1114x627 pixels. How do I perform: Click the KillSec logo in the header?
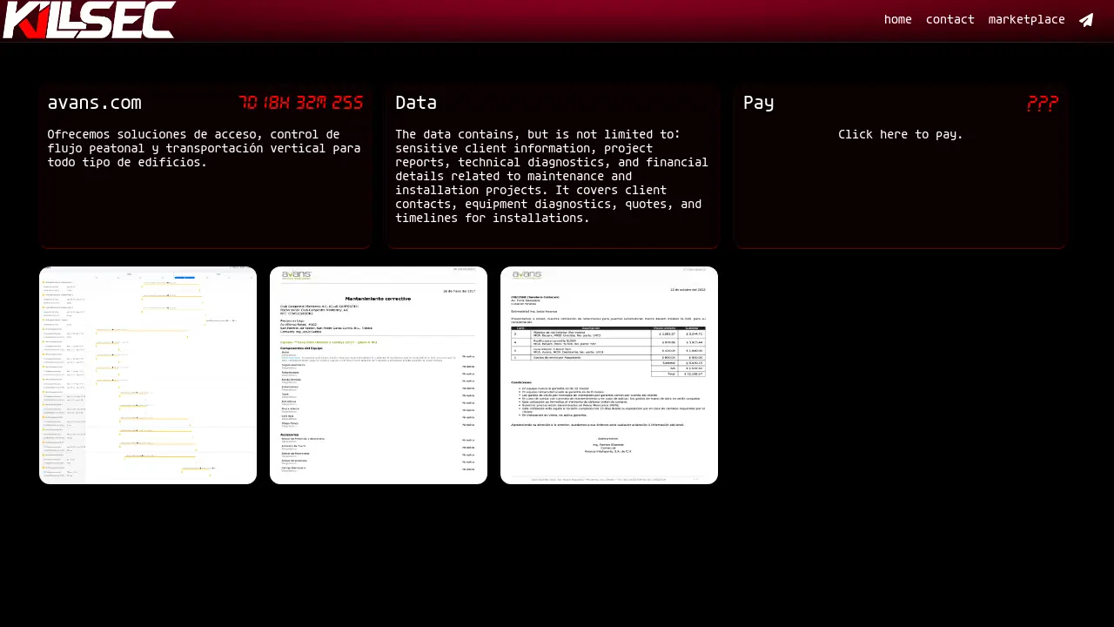coord(89,20)
